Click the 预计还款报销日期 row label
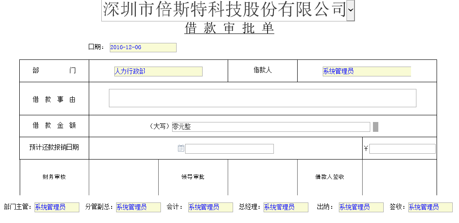459x223 pixels. 54,147
